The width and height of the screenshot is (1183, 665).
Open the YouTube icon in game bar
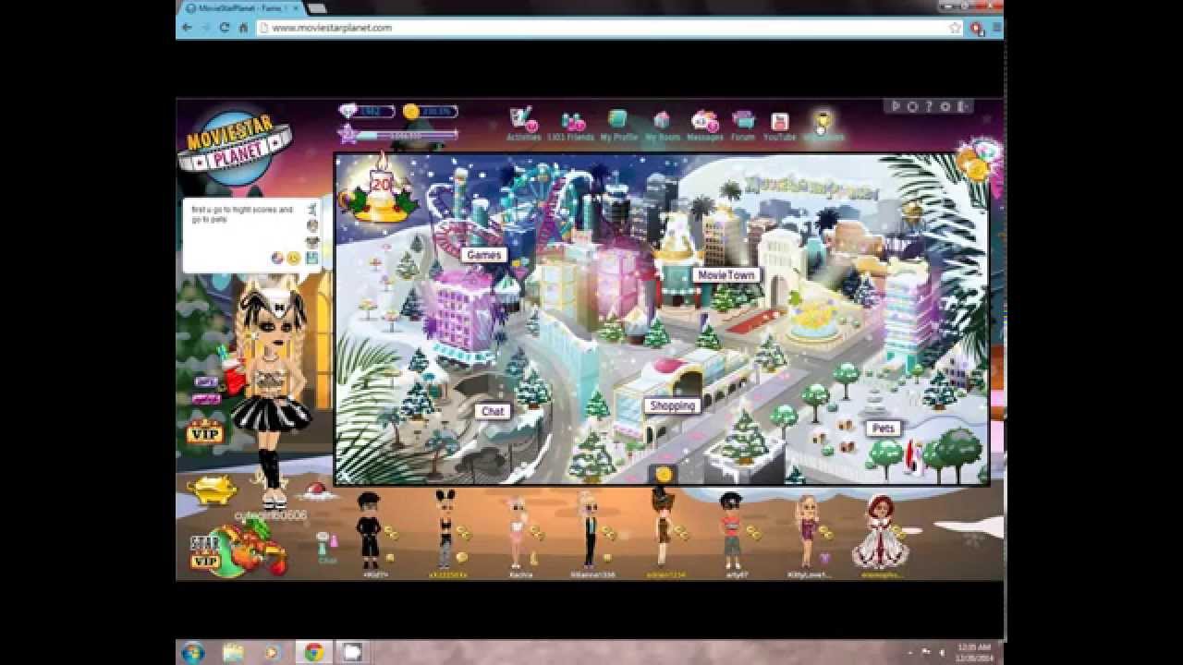point(779,121)
